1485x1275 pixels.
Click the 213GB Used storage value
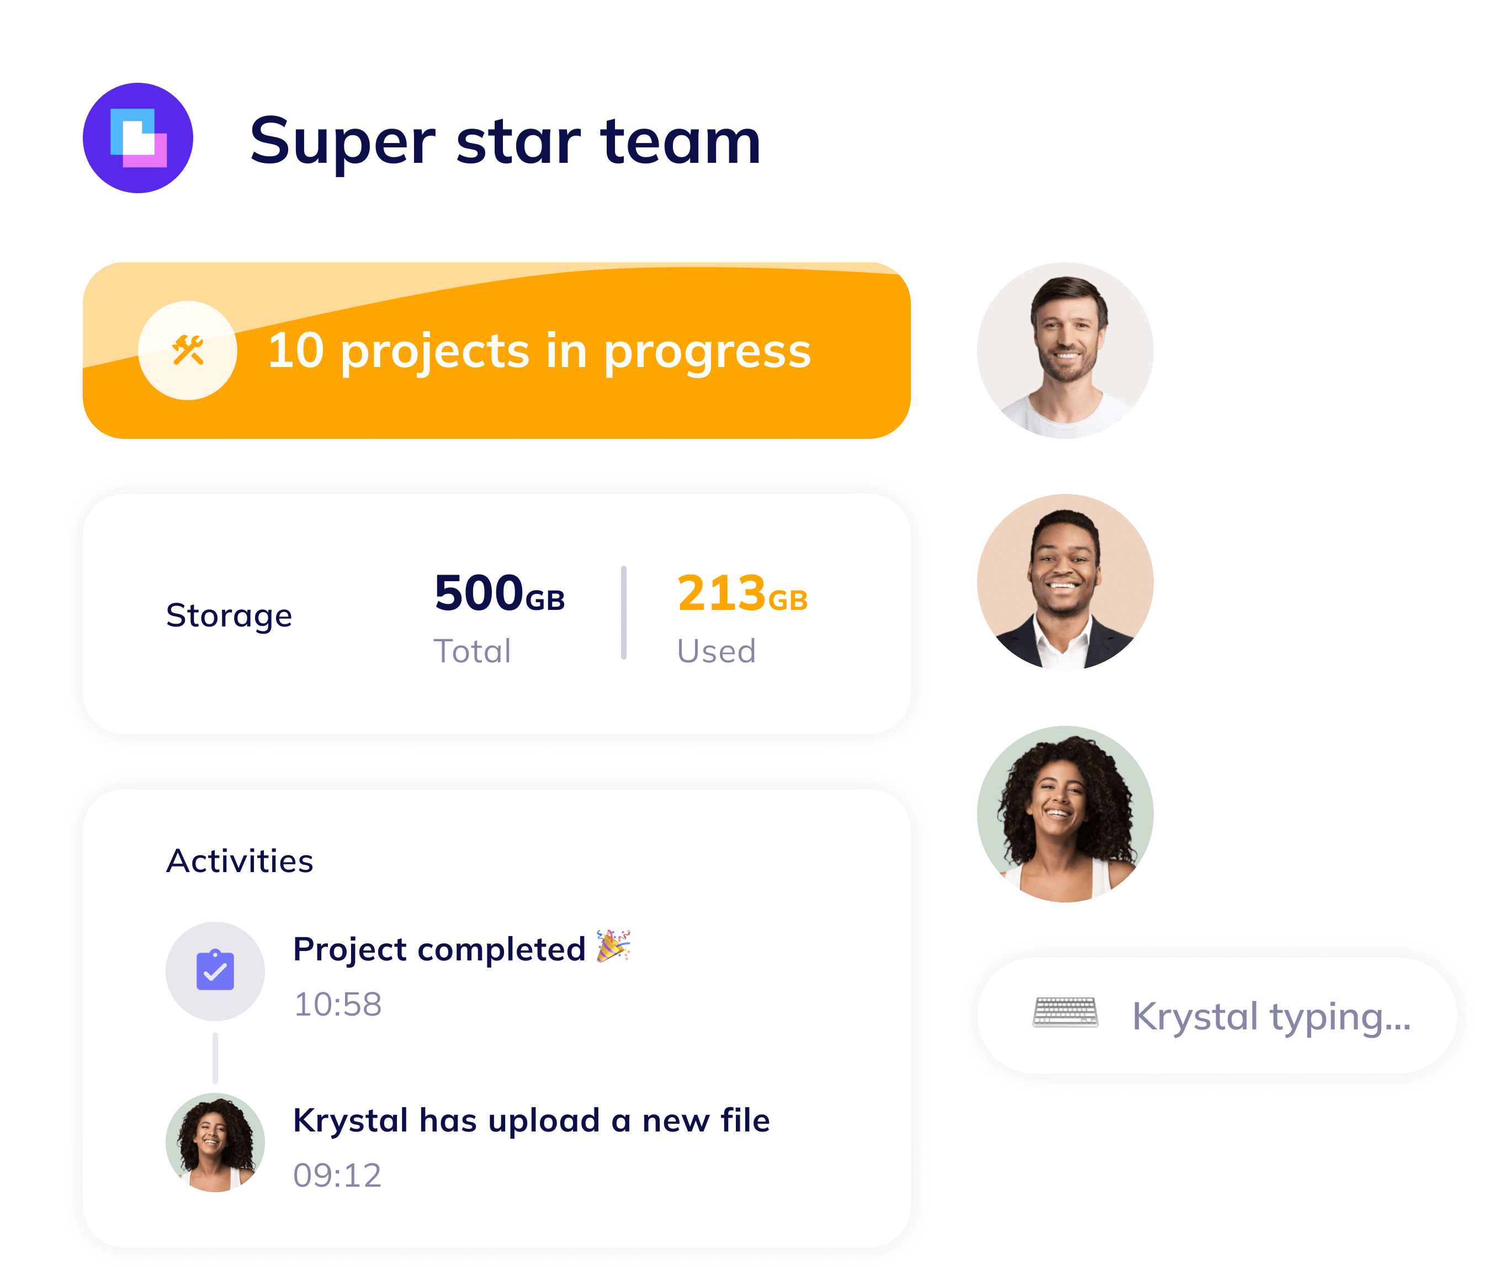[742, 617]
